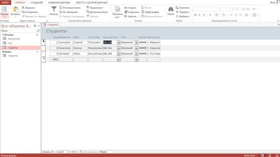Switch to ГЛАВНАЯ ribbon tab
This screenshot has height=157, width=280.
pyautogui.click(x=20, y=3)
